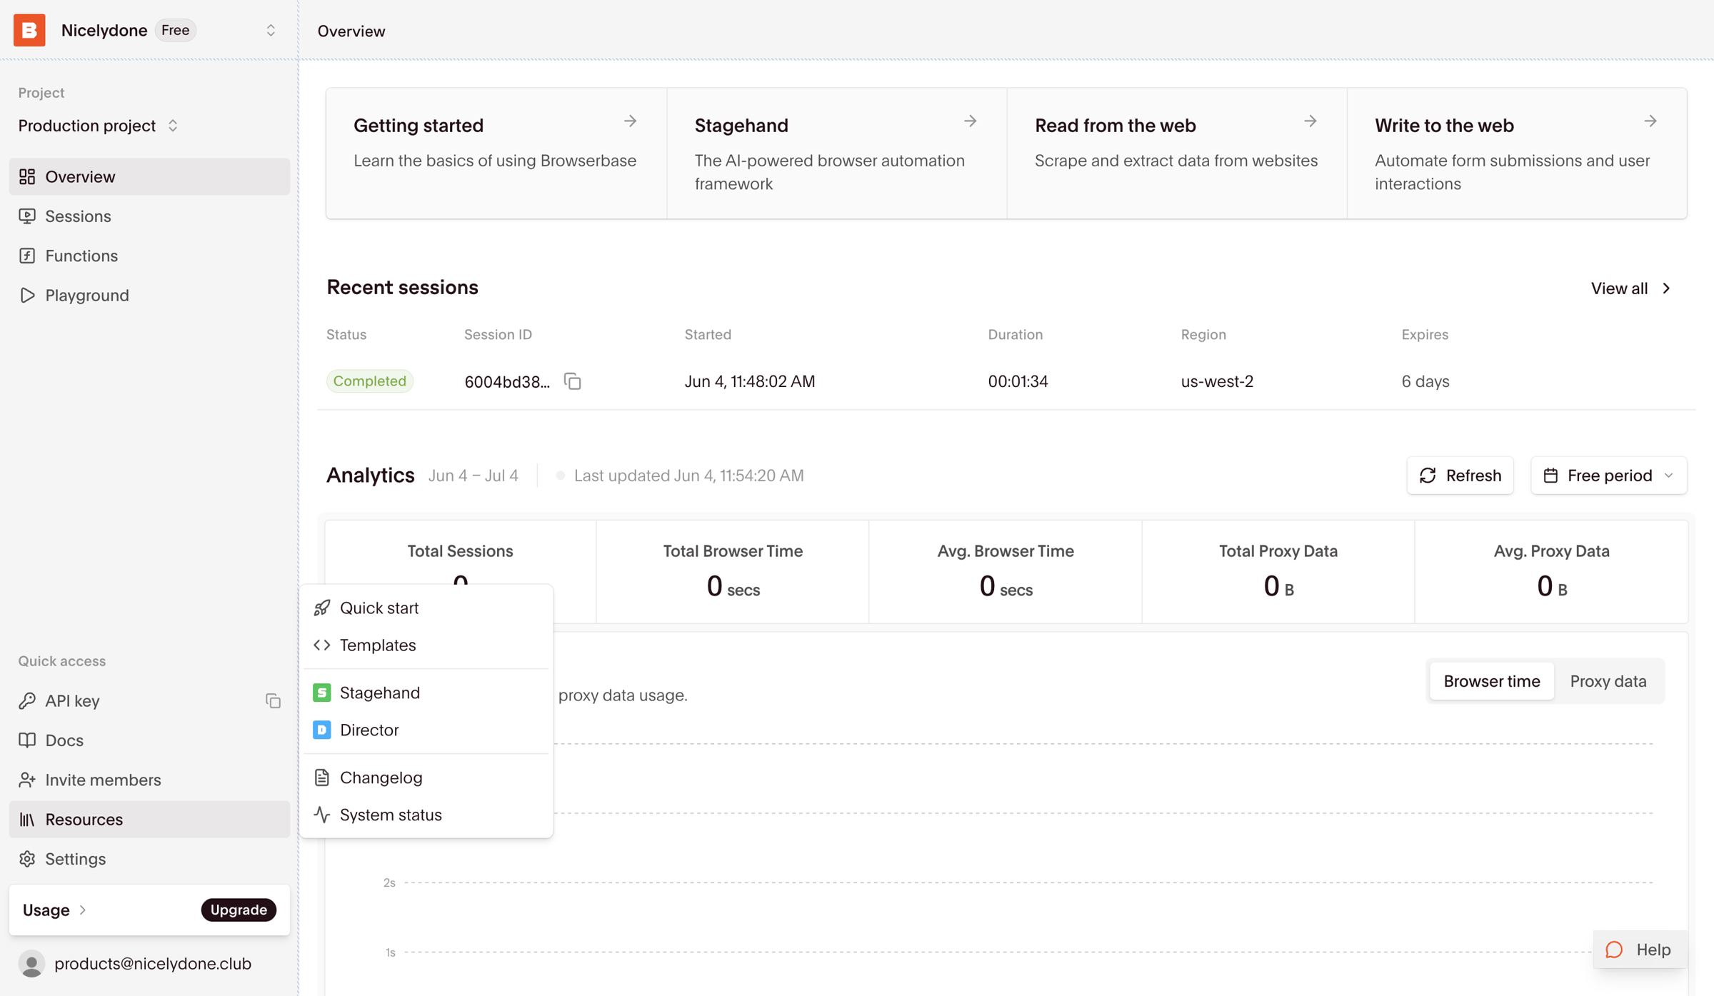Click the green Stagehand icon in menu
The height and width of the screenshot is (996, 1714).
coord(322,693)
